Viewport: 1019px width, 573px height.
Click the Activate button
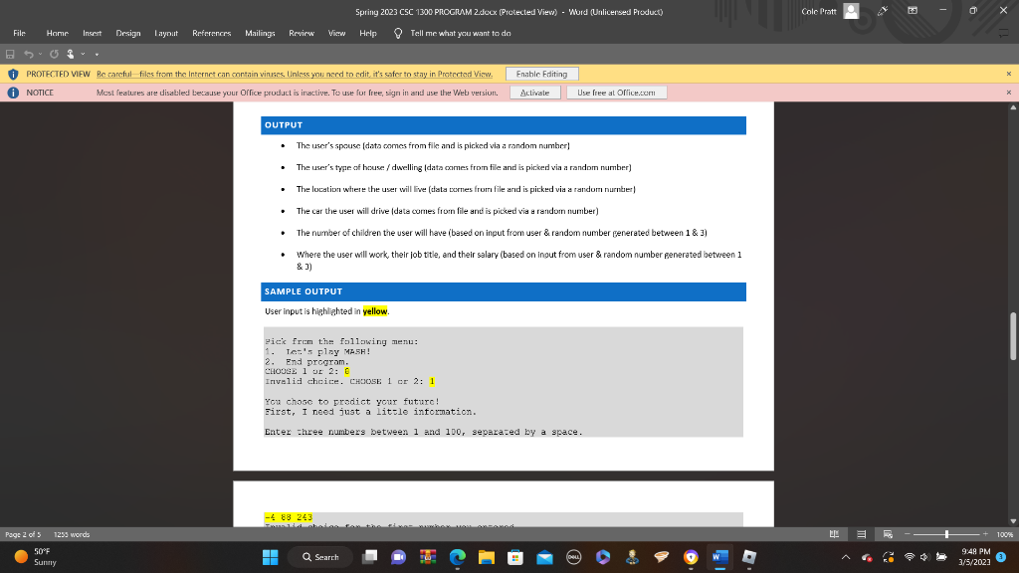click(534, 93)
